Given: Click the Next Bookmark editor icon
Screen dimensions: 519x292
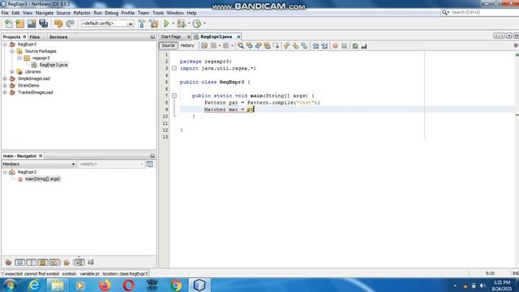Looking at the screenshot, I should coord(295,46).
